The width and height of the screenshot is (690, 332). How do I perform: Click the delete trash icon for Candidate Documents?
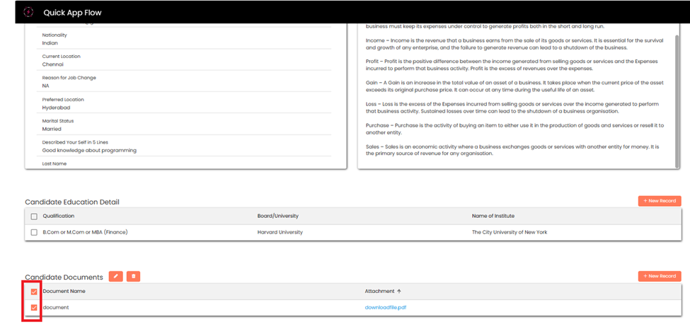(133, 276)
